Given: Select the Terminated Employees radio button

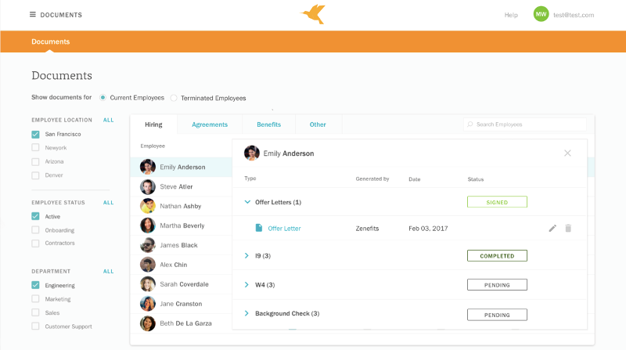Looking at the screenshot, I should [174, 98].
